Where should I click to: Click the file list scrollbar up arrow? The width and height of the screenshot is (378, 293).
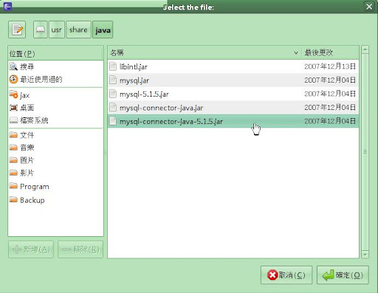point(365,49)
